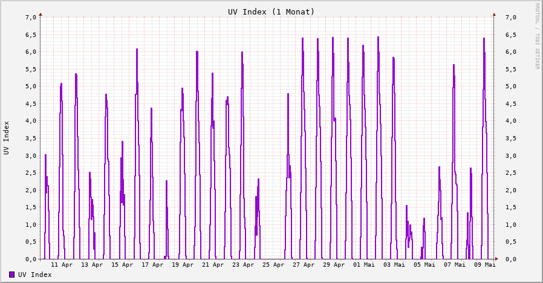Click the x-axis label '25 Apr'
Viewport: 543px width, 283px height.
click(273, 265)
